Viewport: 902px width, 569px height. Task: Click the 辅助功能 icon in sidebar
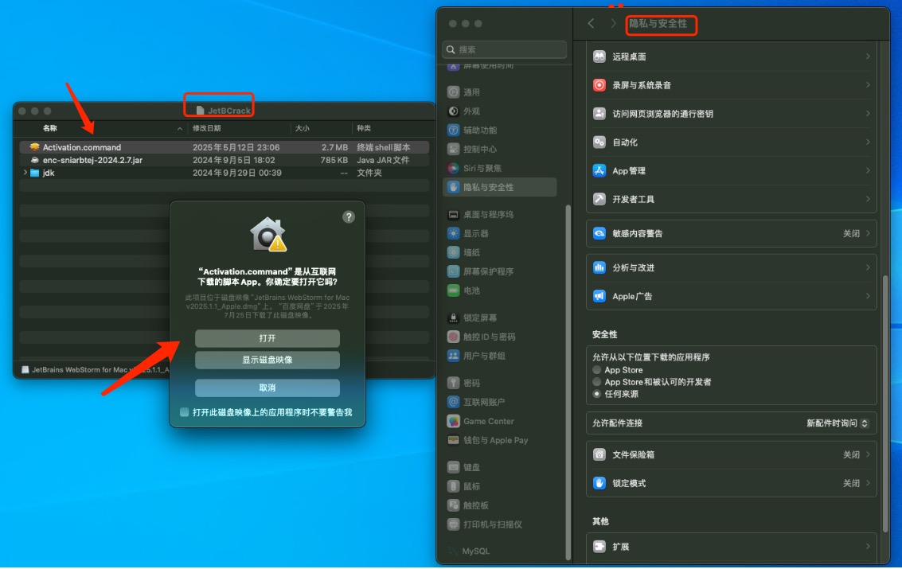tap(453, 130)
